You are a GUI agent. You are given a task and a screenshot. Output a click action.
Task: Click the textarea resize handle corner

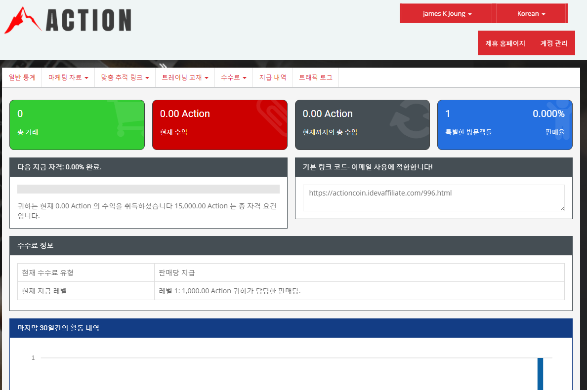[562, 209]
